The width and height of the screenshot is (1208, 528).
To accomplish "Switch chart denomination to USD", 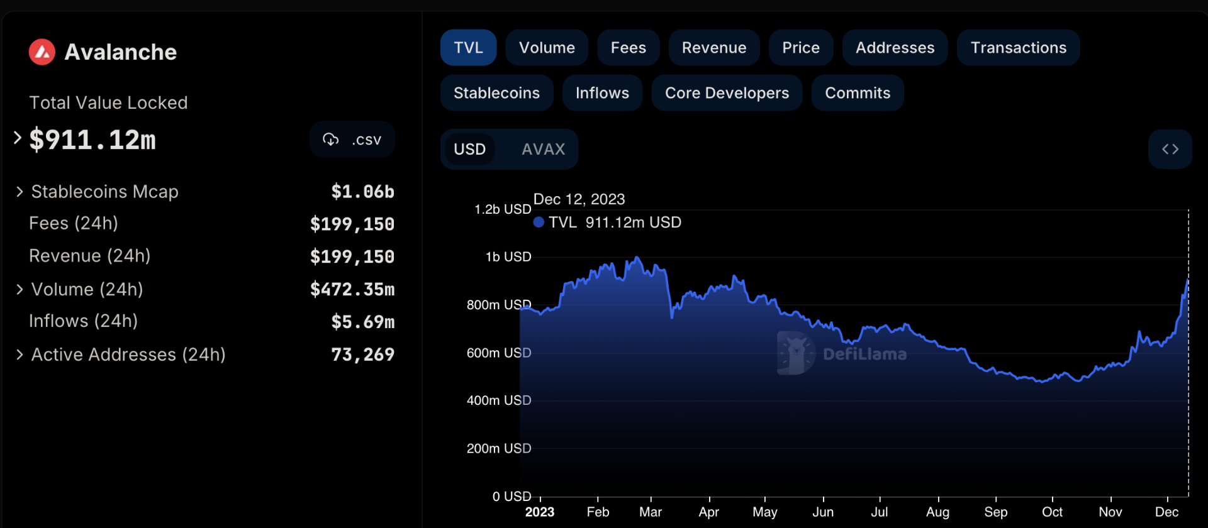I will point(469,149).
